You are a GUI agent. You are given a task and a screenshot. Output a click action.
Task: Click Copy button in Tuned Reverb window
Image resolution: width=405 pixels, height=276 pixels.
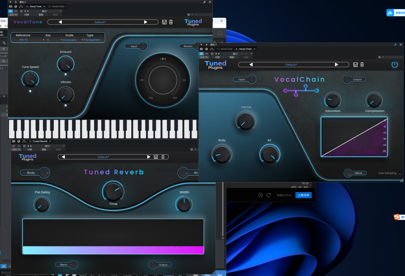pos(44,149)
